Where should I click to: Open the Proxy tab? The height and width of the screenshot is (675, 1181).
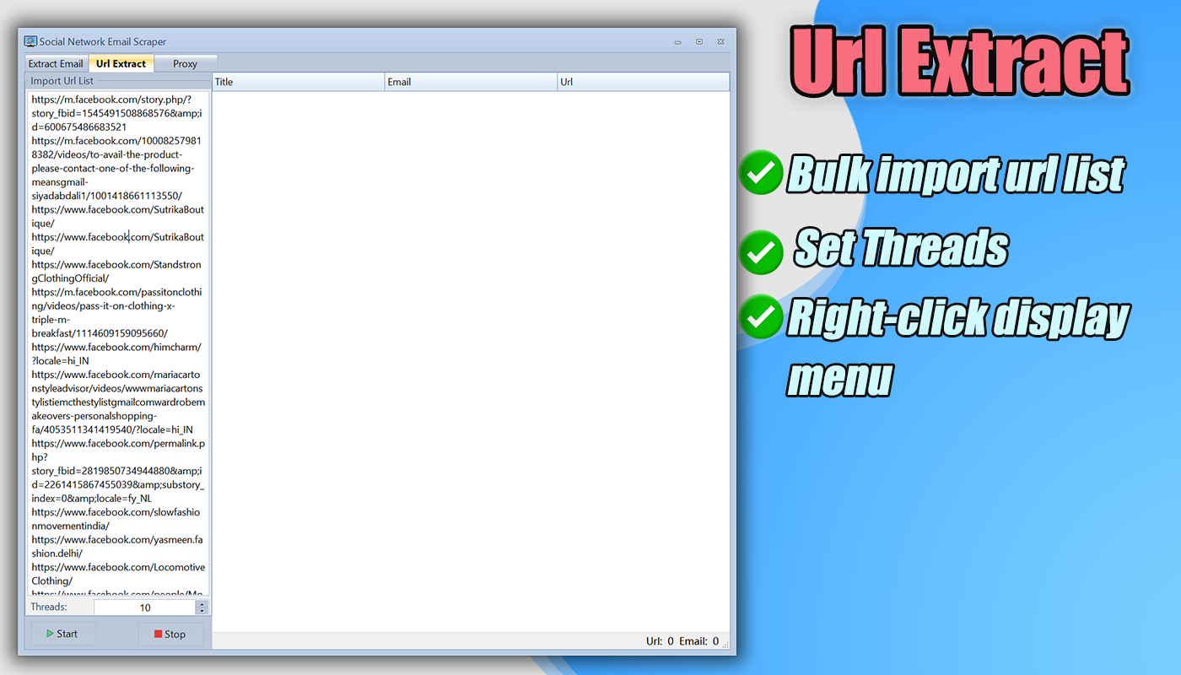tap(186, 63)
